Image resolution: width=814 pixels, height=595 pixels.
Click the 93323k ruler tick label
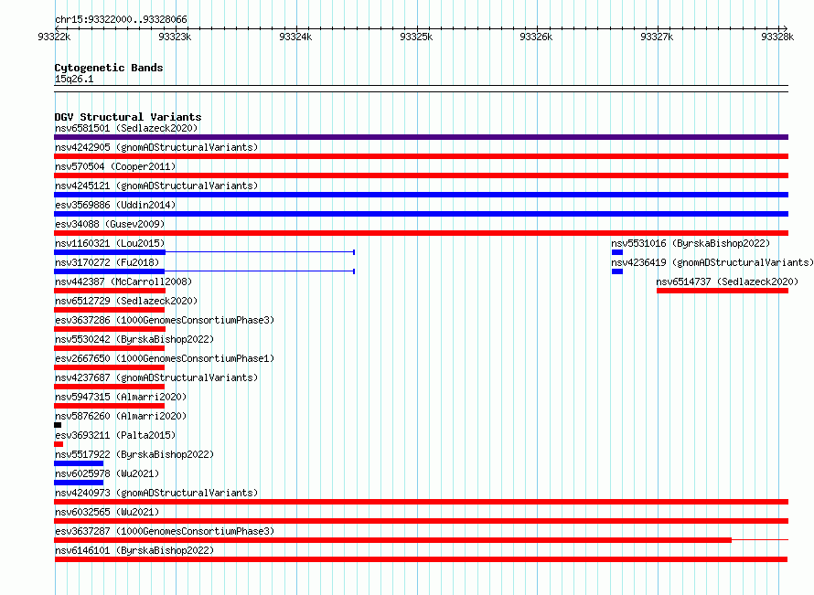175,37
